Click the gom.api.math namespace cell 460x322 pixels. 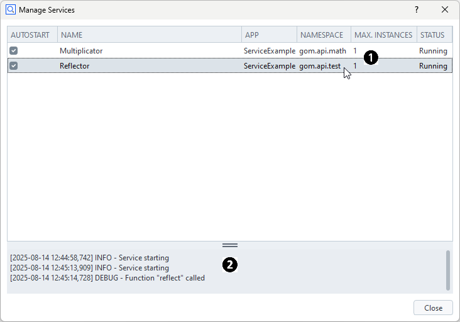point(322,51)
